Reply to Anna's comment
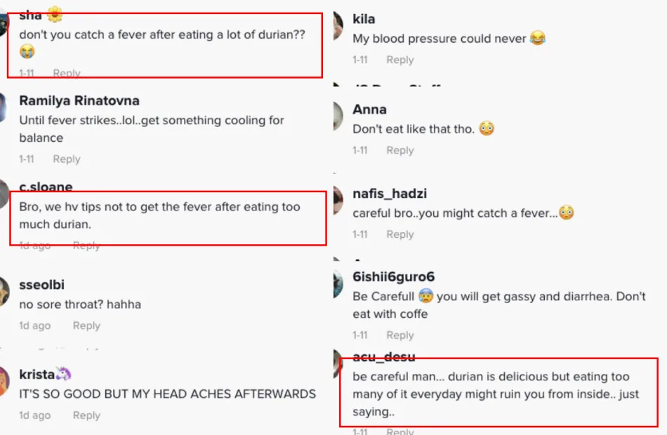This screenshot has height=435, width=667. point(399,150)
